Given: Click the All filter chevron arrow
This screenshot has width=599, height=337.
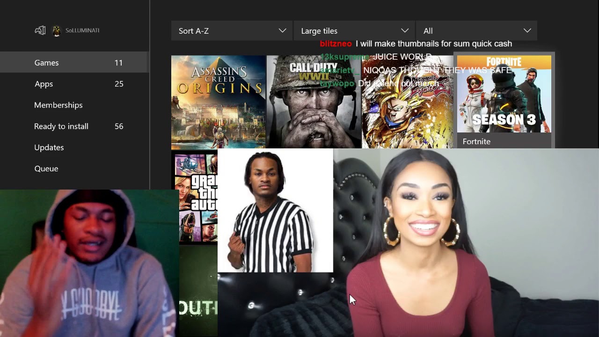Looking at the screenshot, I should [x=527, y=30].
